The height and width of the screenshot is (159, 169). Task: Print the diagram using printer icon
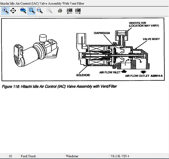(60, 11)
